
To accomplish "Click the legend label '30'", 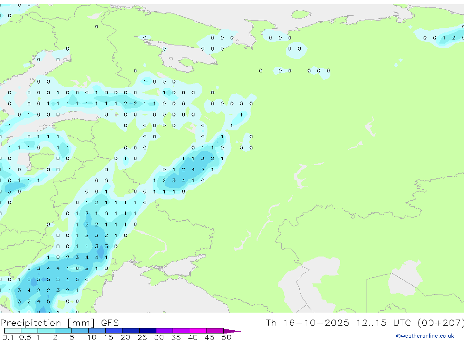I will pyautogui.click(x=159, y=337).
